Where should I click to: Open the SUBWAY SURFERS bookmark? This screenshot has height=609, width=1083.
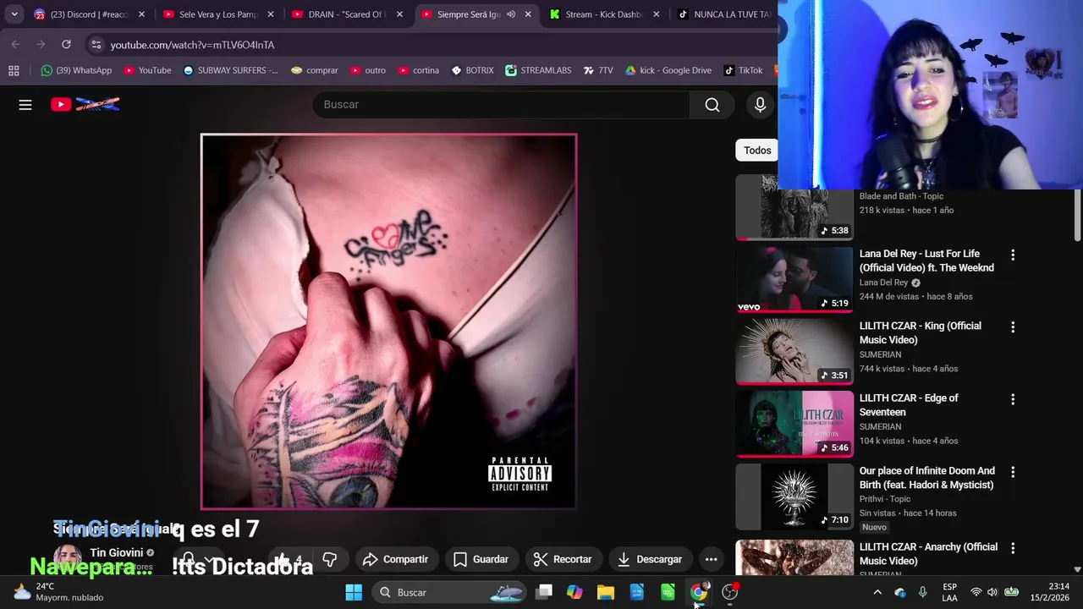(230, 70)
